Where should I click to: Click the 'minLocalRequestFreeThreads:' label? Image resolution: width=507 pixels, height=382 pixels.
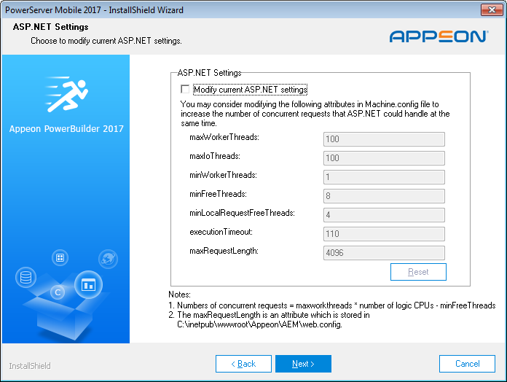coord(242,213)
